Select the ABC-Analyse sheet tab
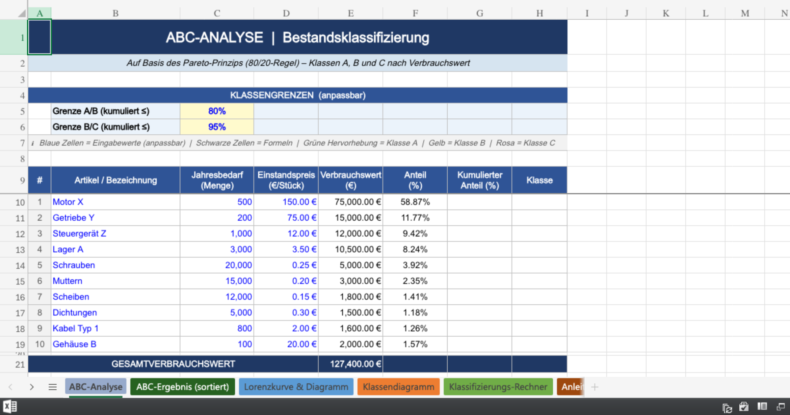This screenshot has width=790, height=415. [x=96, y=387]
